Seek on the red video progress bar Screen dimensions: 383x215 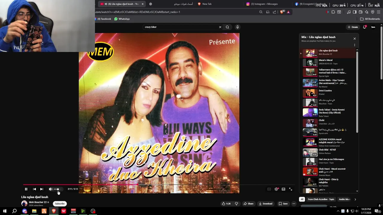click(81, 185)
